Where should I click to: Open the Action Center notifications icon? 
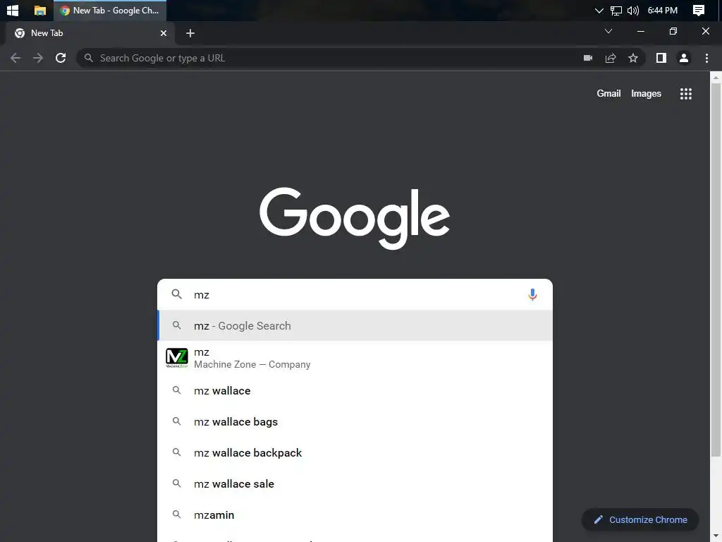click(699, 10)
